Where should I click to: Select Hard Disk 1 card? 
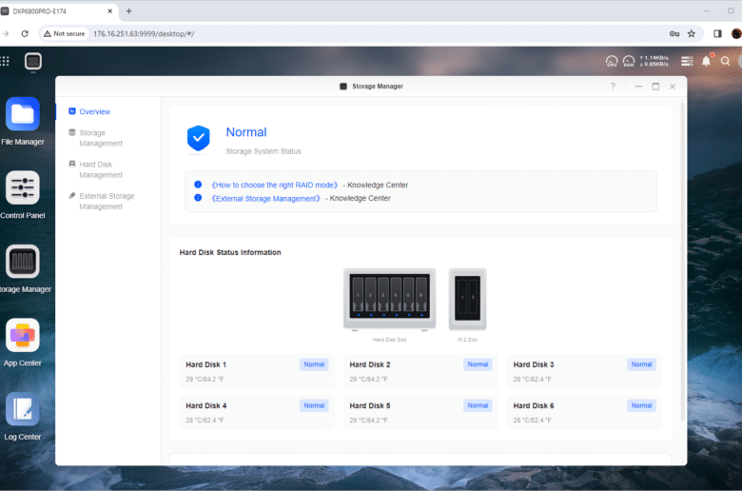(x=257, y=371)
